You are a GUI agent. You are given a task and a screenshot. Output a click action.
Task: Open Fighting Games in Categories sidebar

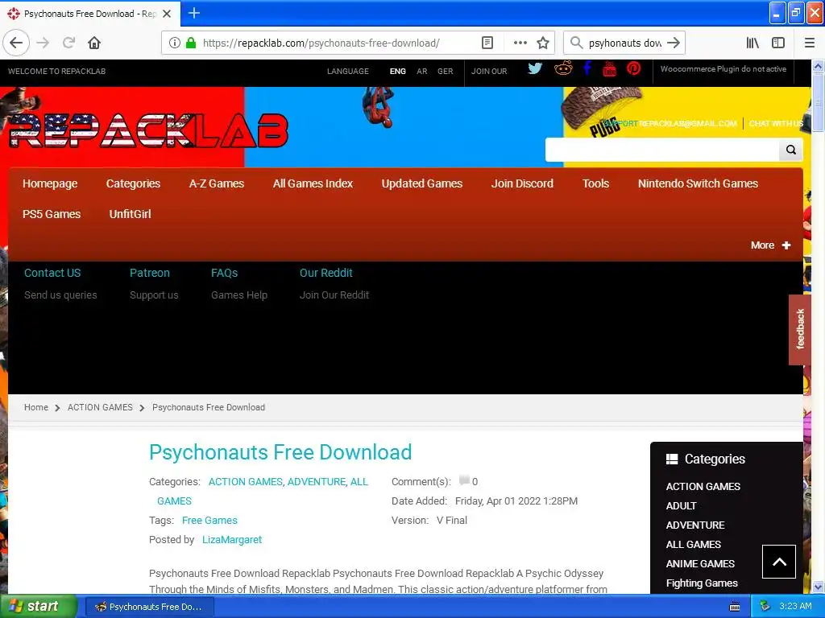click(x=702, y=583)
